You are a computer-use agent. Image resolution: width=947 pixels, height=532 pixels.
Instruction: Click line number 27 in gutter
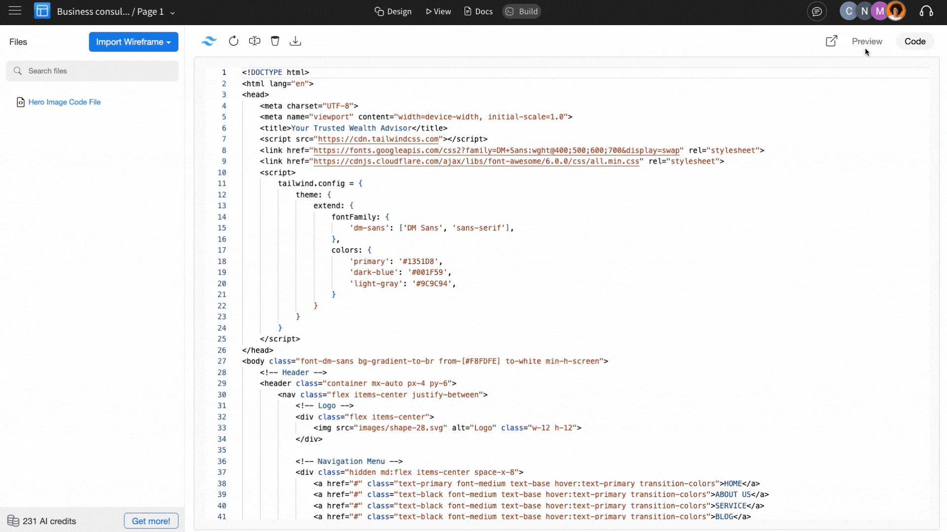coord(222,362)
